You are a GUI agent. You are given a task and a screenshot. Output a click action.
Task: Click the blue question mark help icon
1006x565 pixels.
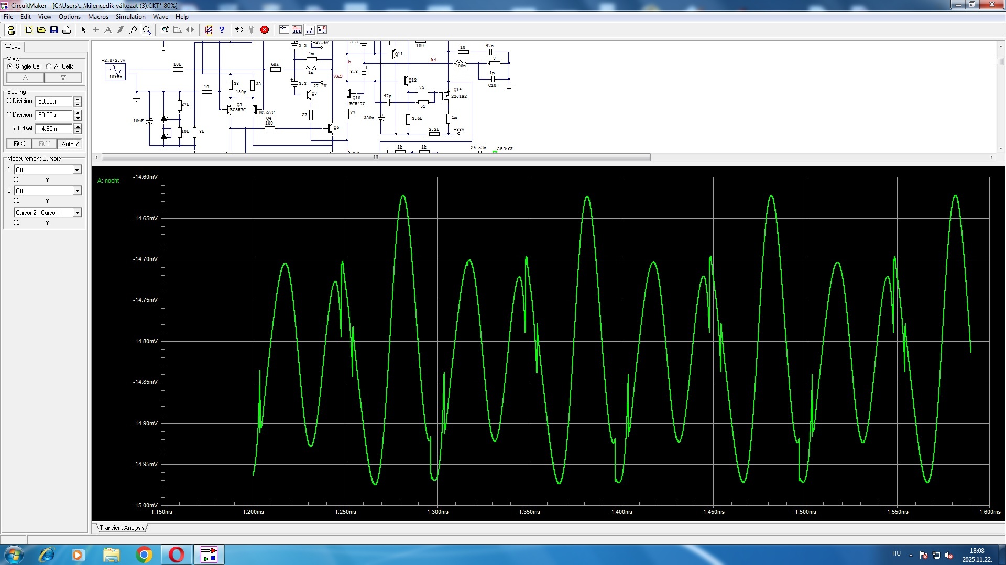[222, 30]
